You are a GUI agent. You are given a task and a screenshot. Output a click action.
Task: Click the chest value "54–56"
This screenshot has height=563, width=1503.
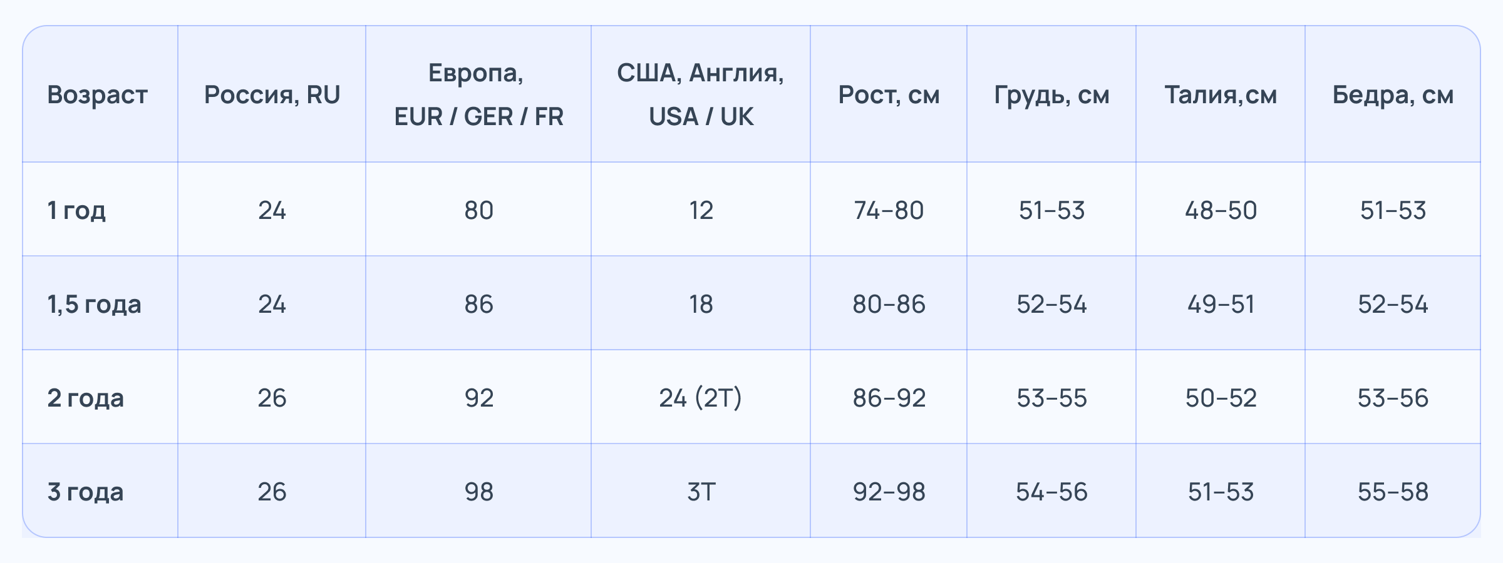pyautogui.click(x=1051, y=492)
